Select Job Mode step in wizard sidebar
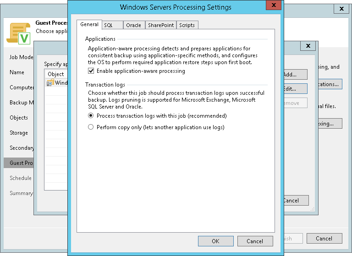The image size is (352, 256). click(x=22, y=57)
